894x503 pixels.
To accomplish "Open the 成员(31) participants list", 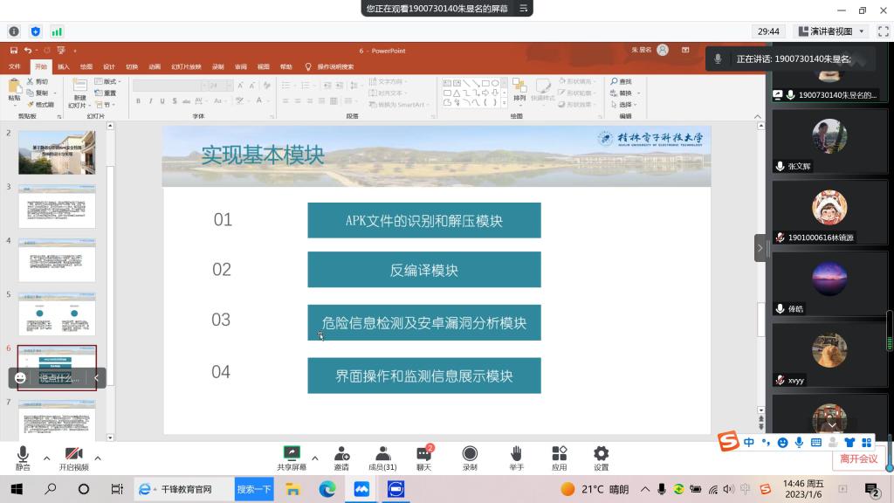I will tap(382, 458).
